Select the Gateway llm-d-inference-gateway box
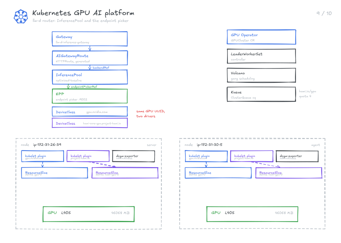 pos(90,39)
